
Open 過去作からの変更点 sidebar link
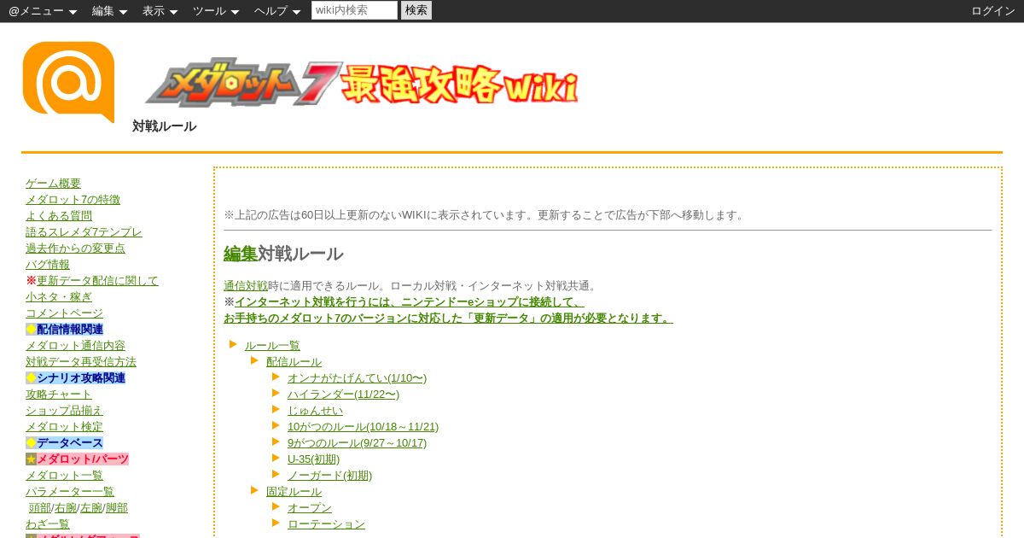(75, 249)
